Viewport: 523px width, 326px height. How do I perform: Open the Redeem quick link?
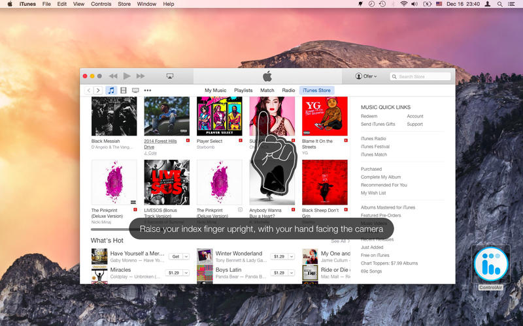tap(369, 116)
